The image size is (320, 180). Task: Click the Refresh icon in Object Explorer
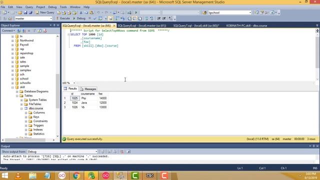39,30
